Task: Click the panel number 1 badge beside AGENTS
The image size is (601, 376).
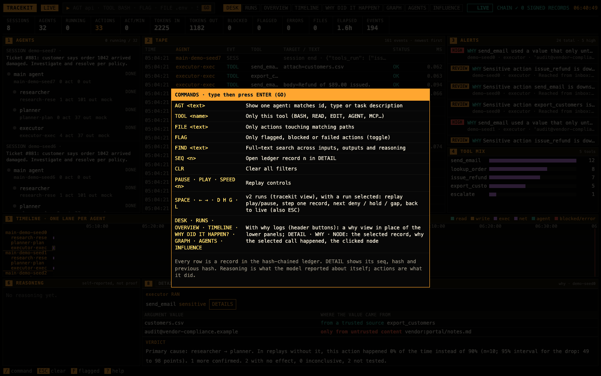Action: (x=9, y=41)
